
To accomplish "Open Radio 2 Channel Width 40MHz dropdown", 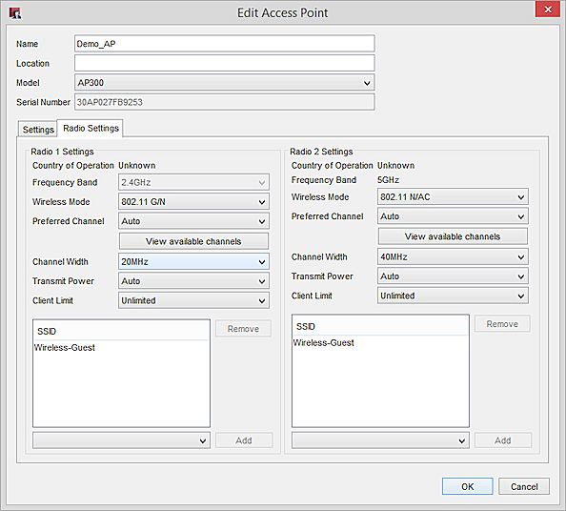I will (453, 256).
